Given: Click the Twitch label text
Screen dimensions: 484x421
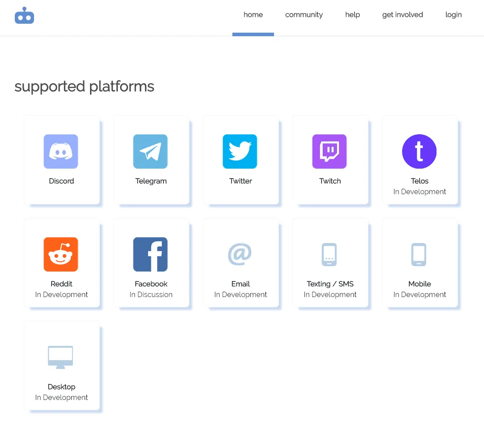Looking at the screenshot, I should (x=330, y=181).
